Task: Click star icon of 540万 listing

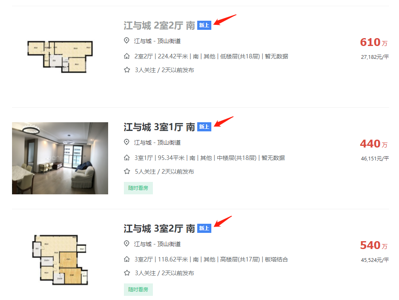Action: point(127,273)
